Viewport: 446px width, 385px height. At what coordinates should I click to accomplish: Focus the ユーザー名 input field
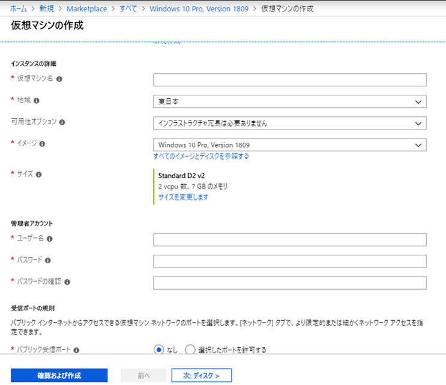point(289,239)
